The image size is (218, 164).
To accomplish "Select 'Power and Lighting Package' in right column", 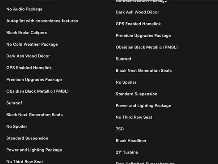I will click(143, 106).
